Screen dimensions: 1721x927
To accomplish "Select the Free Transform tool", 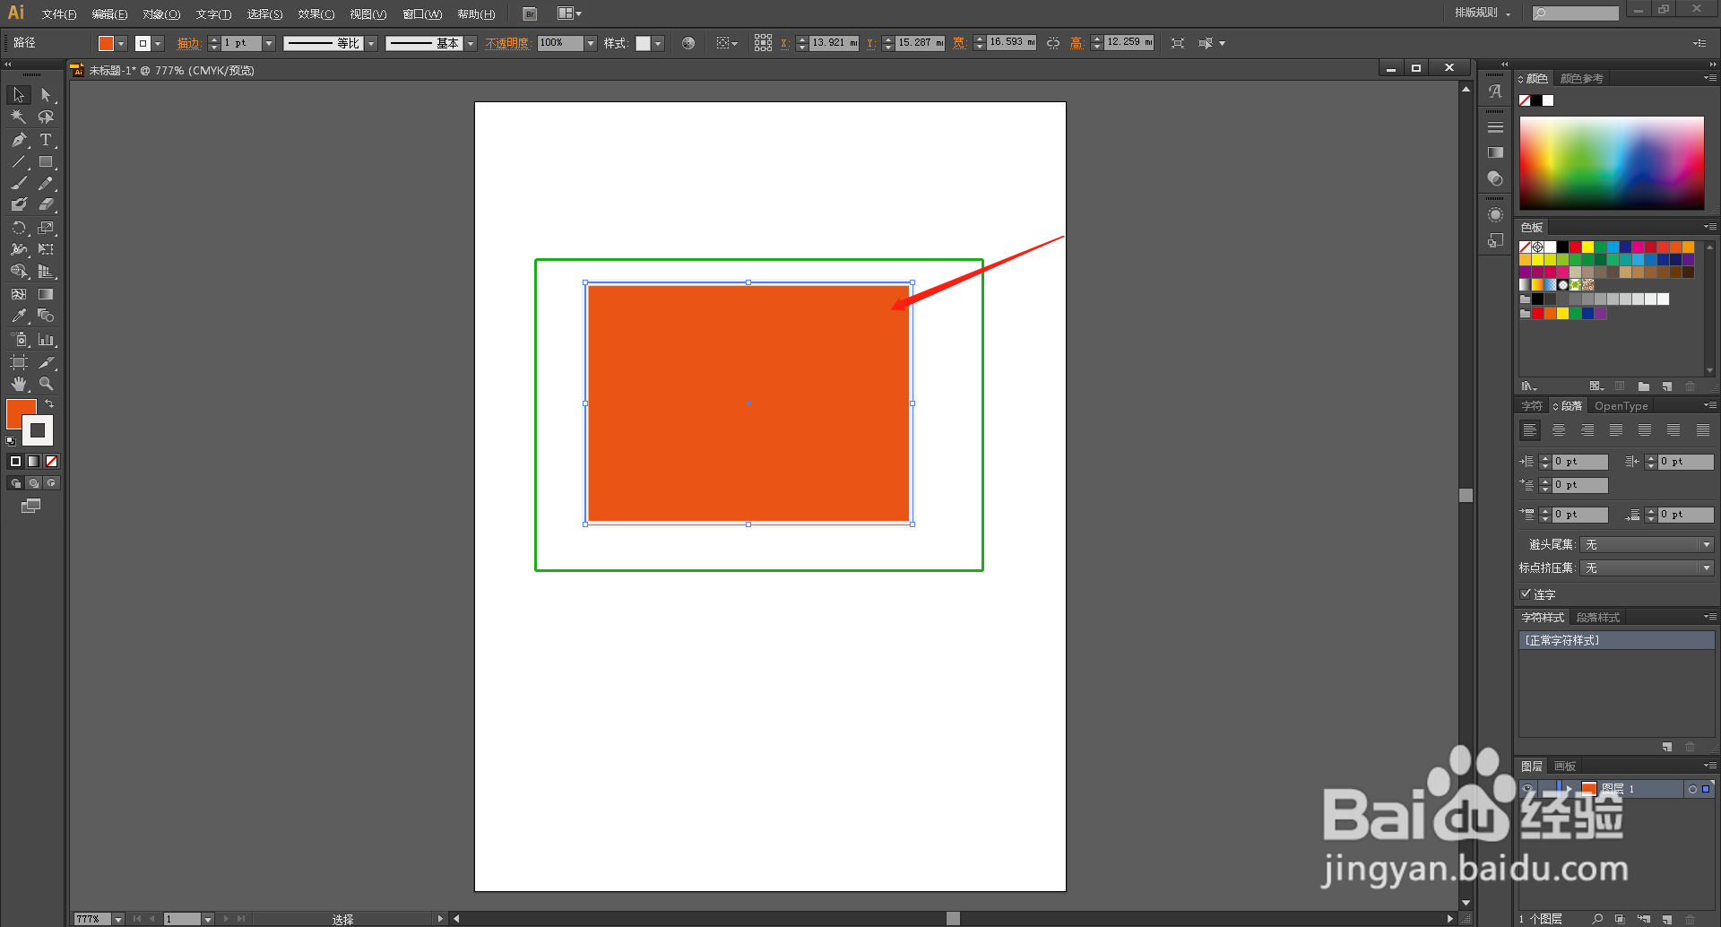I will coord(46,250).
